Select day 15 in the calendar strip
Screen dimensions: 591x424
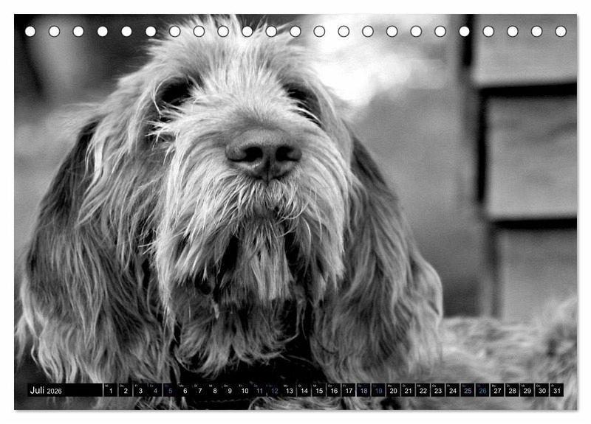(319, 391)
